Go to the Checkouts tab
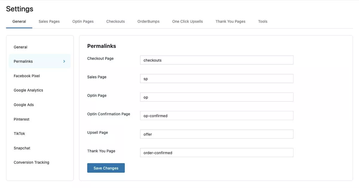Viewport: 359px width, 188px height. 115,22
